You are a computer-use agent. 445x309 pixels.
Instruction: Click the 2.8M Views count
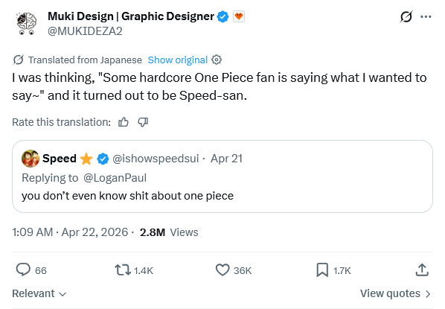point(169,232)
